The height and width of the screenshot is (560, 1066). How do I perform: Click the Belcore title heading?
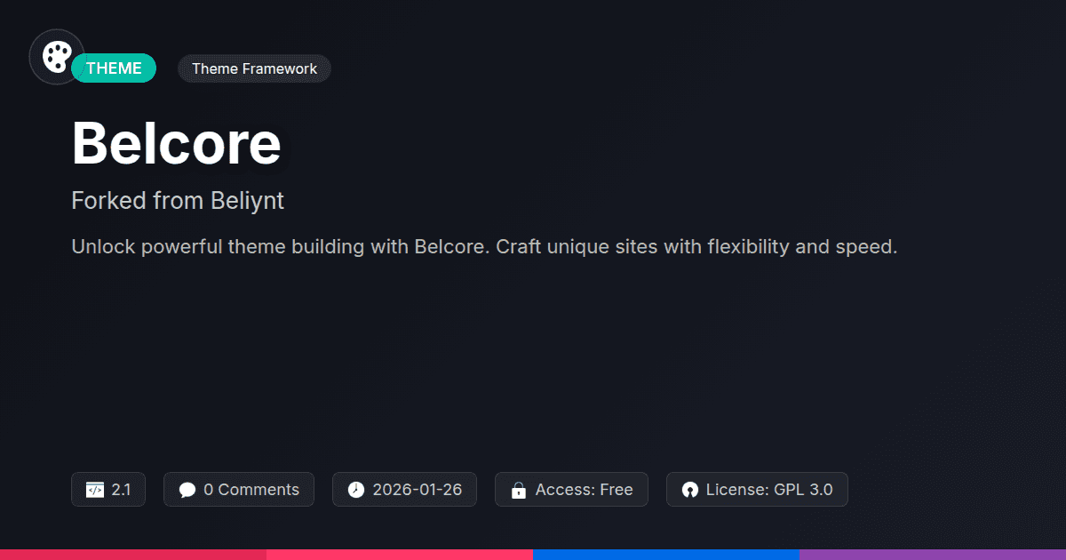[x=176, y=144]
